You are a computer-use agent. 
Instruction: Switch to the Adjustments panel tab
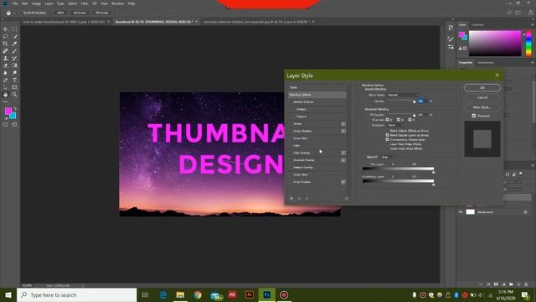(x=486, y=63)
